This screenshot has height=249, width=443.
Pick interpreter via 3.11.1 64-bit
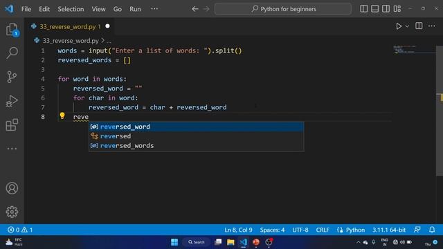[389, 230]
